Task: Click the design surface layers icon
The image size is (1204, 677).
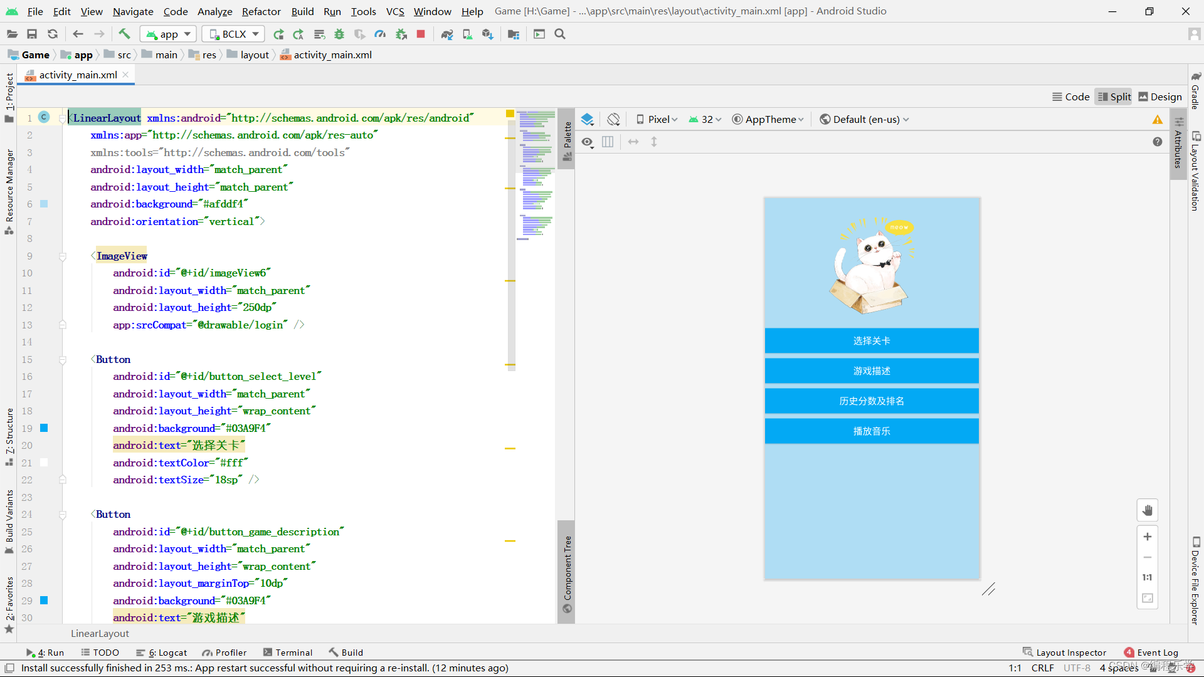Action: 587,119
